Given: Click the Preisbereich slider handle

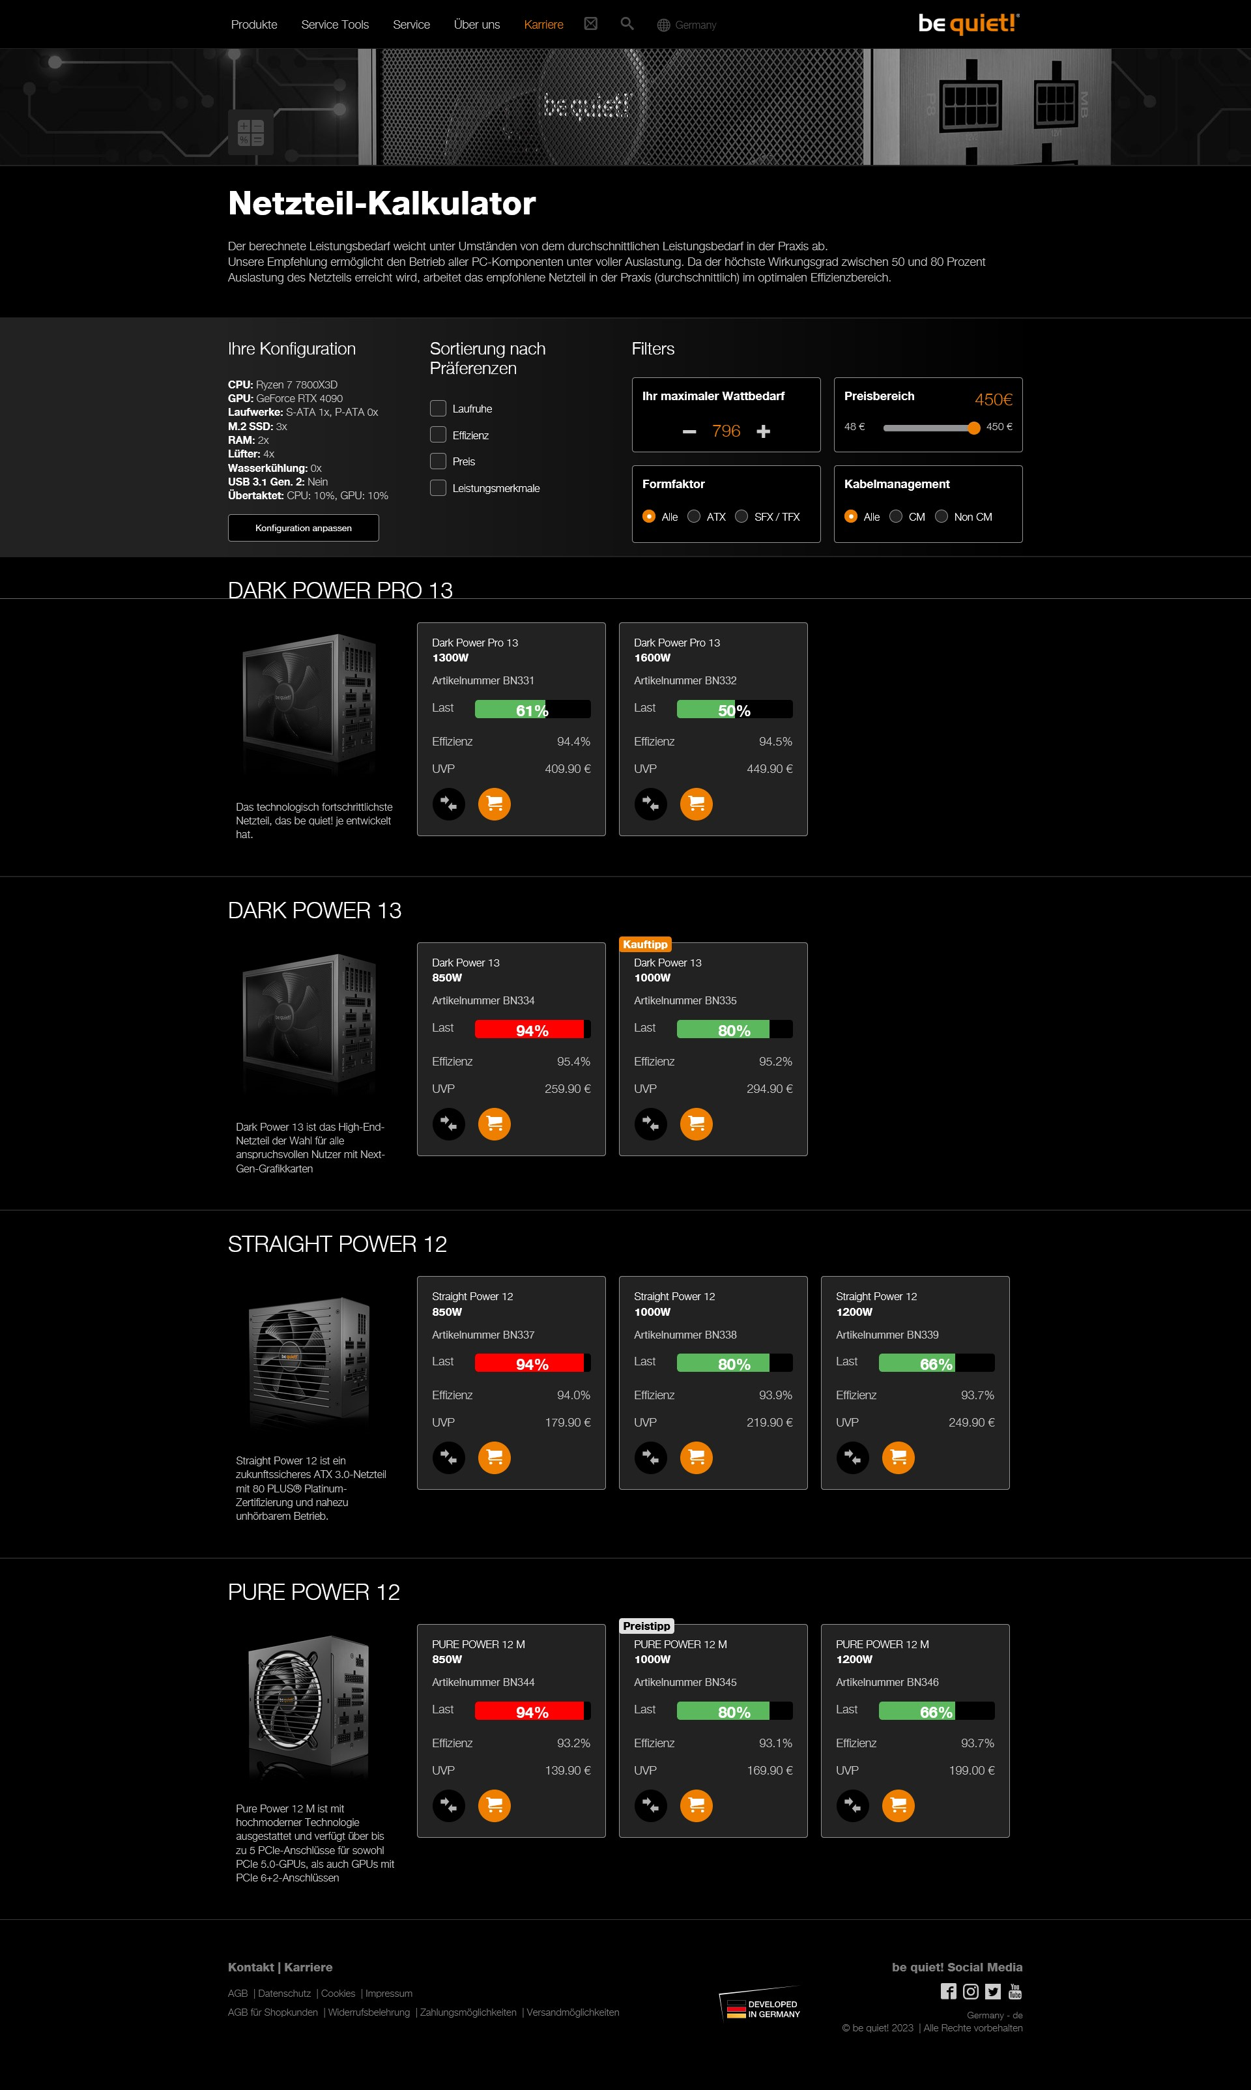Looking at the screenshot, I should point(973,428).
